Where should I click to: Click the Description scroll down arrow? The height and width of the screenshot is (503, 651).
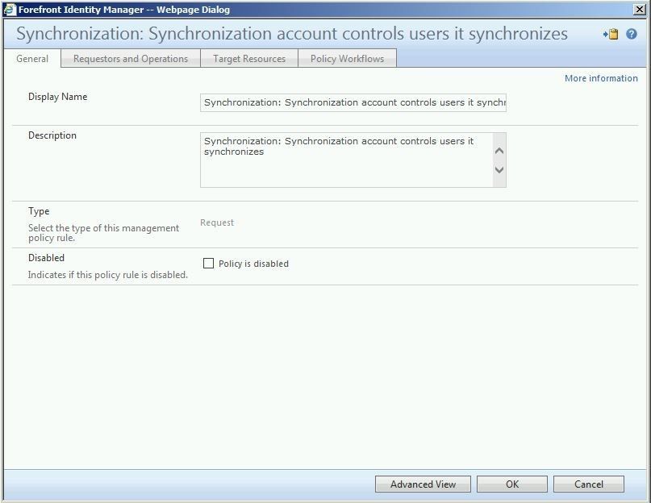[499, 170]
